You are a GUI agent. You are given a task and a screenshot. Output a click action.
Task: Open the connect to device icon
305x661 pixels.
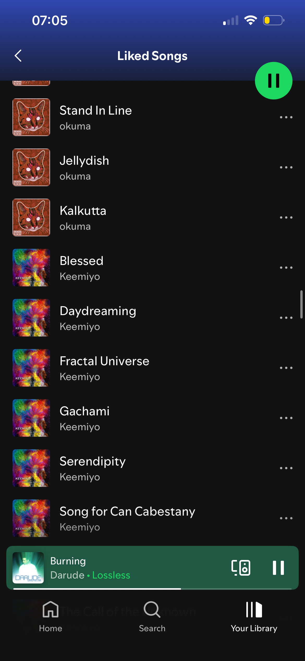pos(241,568)
